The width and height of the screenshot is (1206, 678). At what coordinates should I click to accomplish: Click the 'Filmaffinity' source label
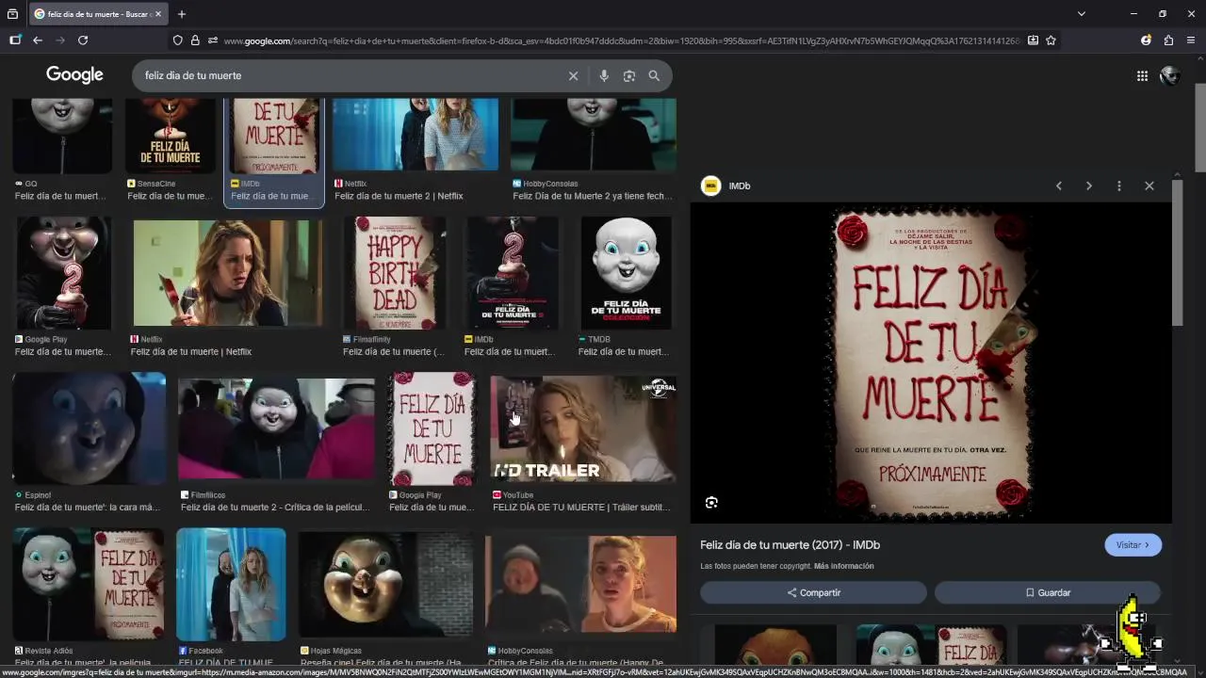coord(370,339)
